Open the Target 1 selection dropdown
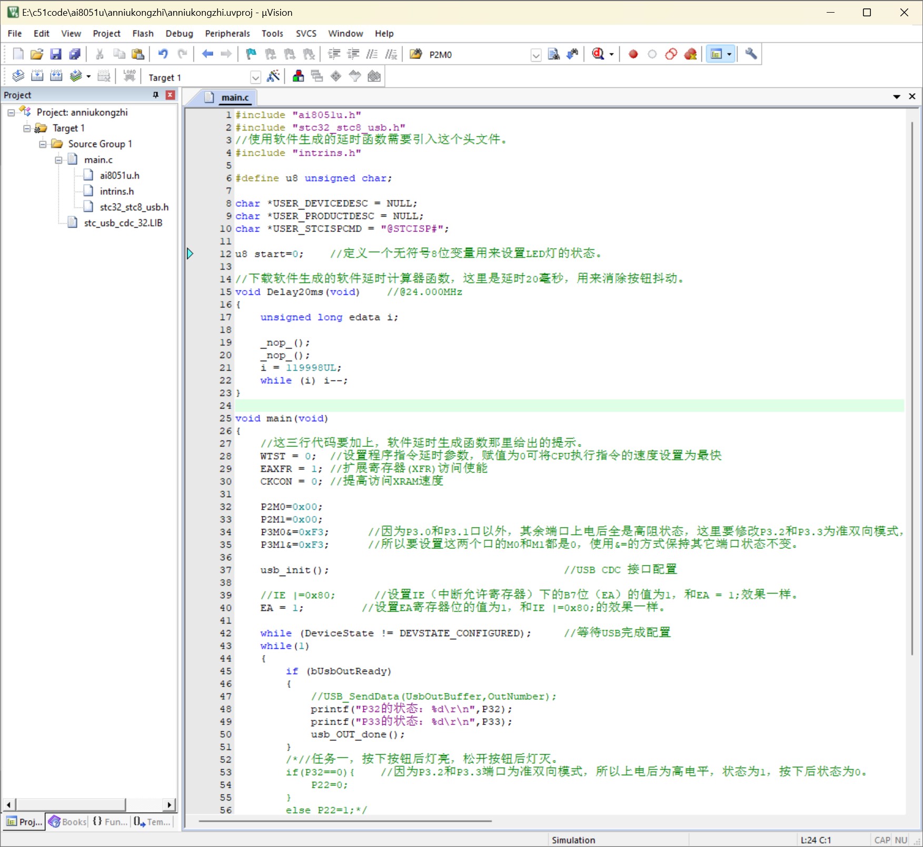 pos(255,78)
